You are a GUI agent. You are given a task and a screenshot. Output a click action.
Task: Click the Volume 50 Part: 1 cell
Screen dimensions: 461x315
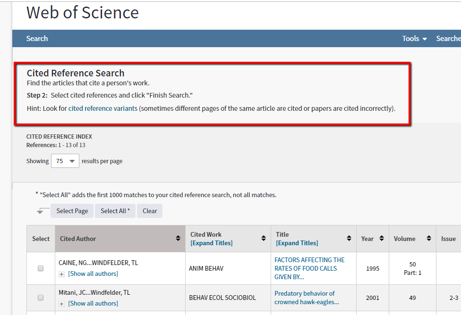click(412, 268)
